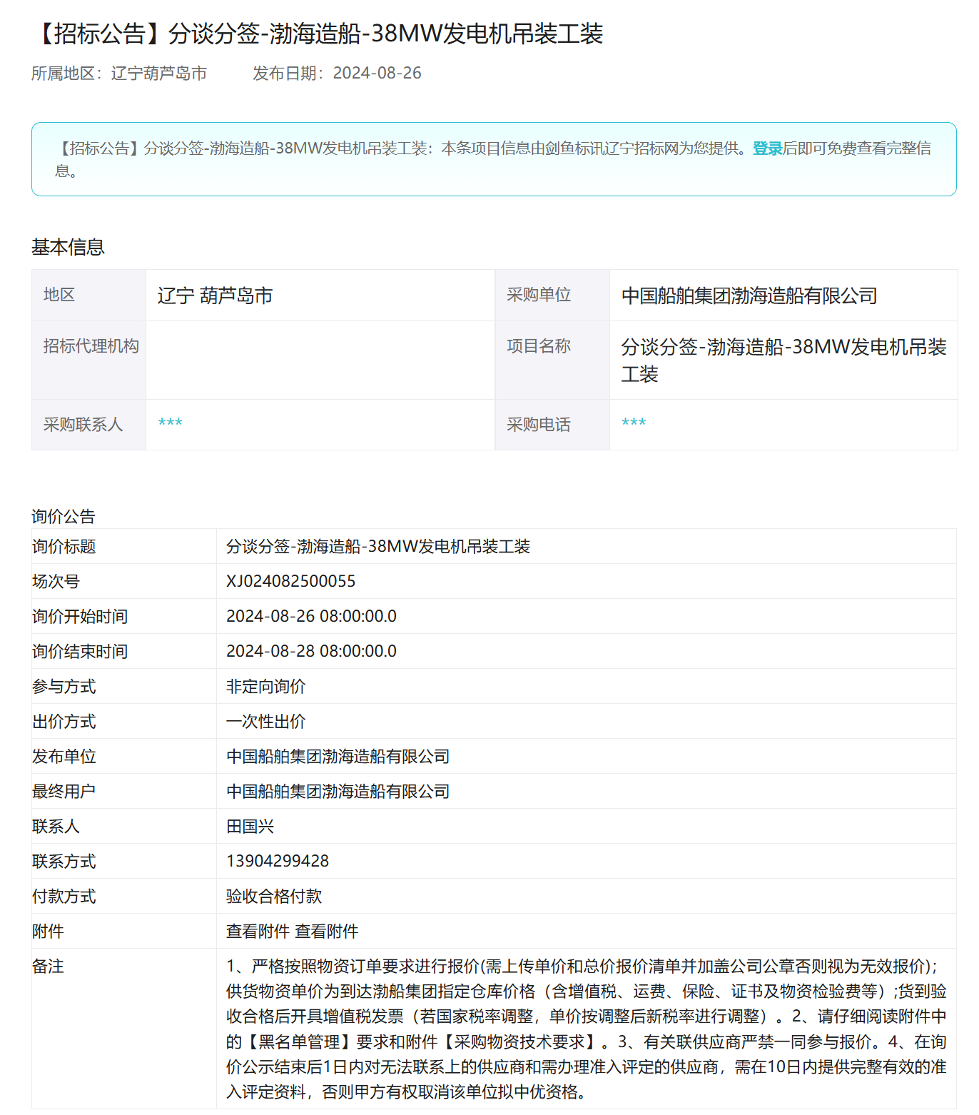Select the phone number 13904299428
The image size is (979, 1115).
tap(278, 861)
